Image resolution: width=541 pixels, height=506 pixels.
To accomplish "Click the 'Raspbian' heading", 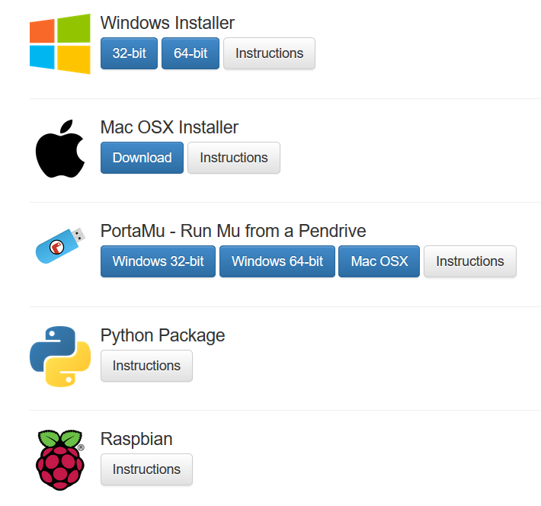I will [136, 439].
